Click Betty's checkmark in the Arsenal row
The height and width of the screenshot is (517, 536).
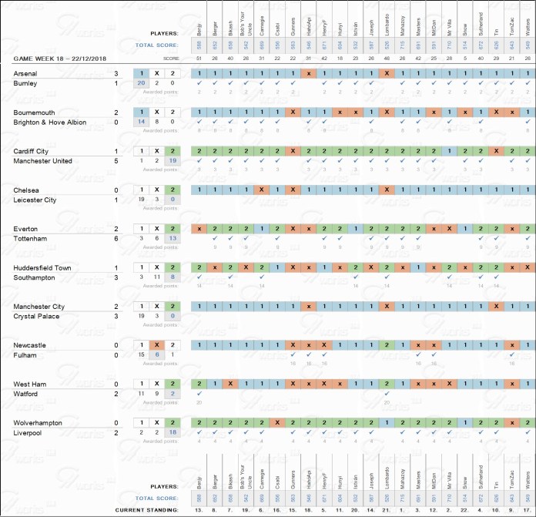click(199, 83)
